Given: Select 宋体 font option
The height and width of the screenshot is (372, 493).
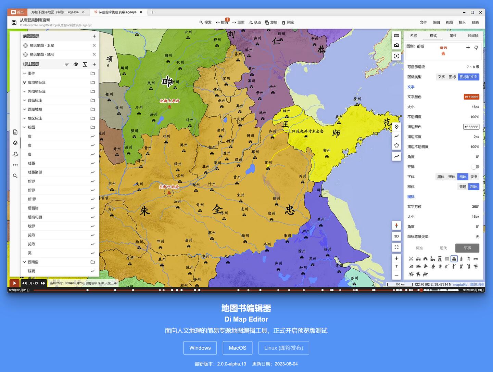Looking at the screenshot, I should 452,177.
